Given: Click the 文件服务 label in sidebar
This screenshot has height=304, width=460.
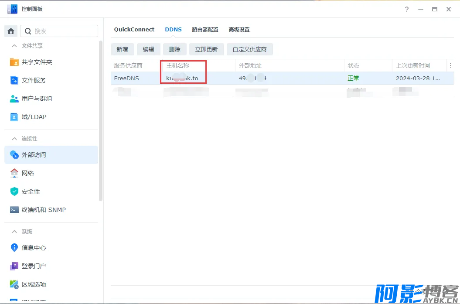Looking at the screenshot, I should (34, 80).
